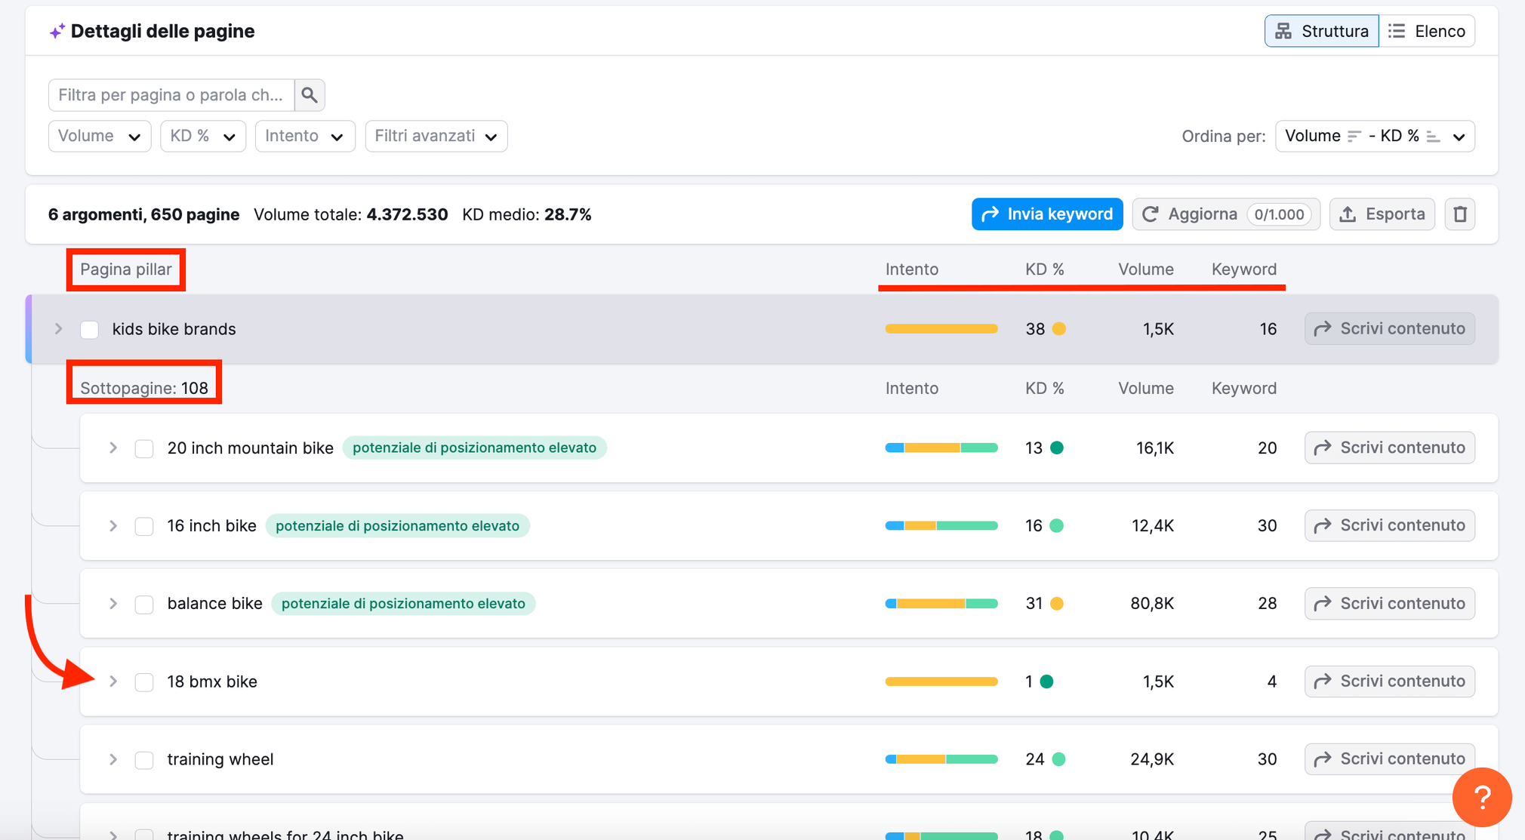Expand the 20 inch mountain bike row
1525x840 pixels.
pos(113,448)
